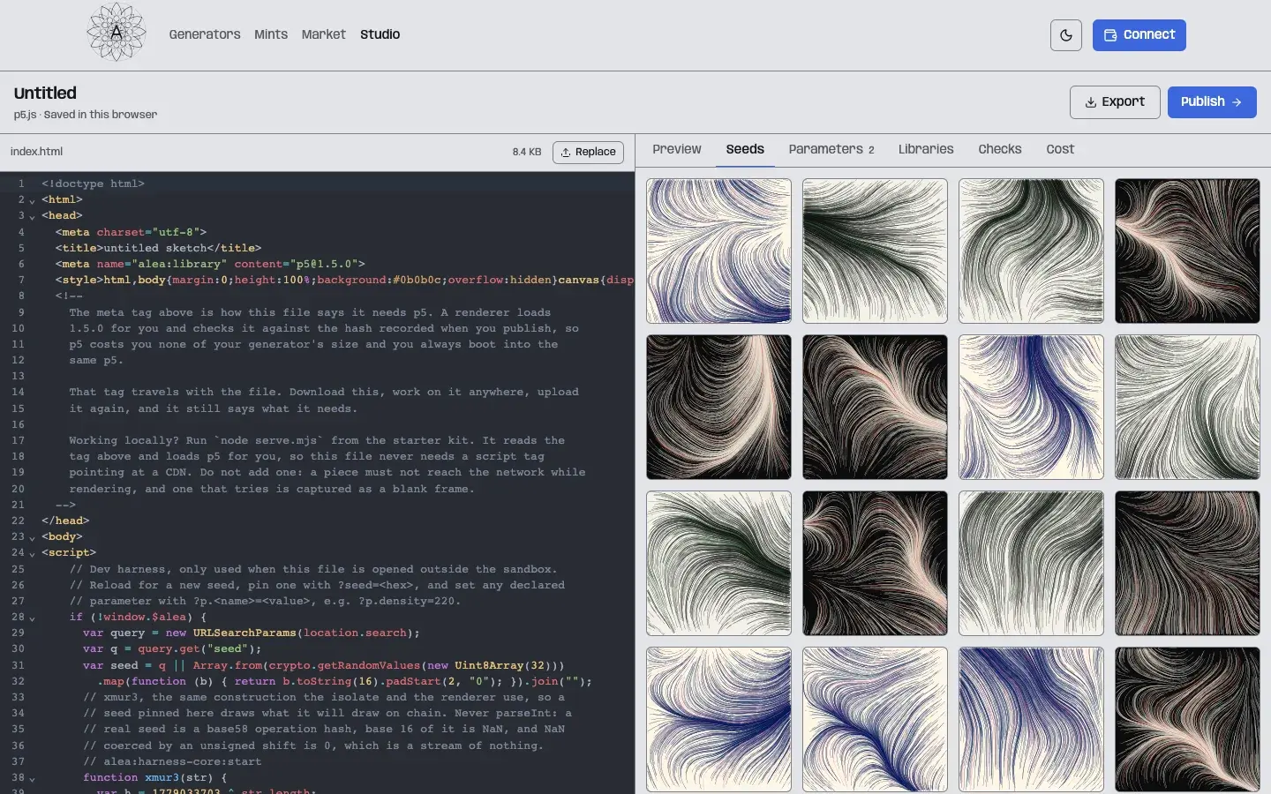Select the Seeds tab
Screen dimensions: 1271x794
tap(745, 149)
